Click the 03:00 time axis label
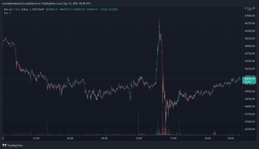The height and width of the screenshot is (149, 259). point(36,138)
